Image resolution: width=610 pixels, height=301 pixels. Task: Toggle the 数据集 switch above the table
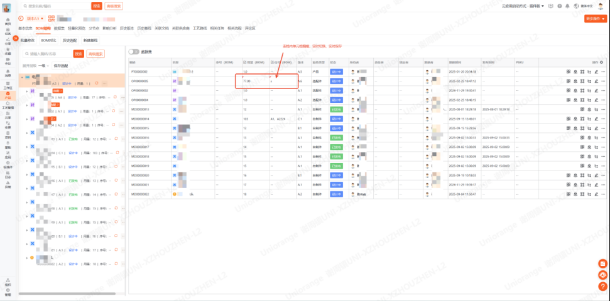click(134, 51)
